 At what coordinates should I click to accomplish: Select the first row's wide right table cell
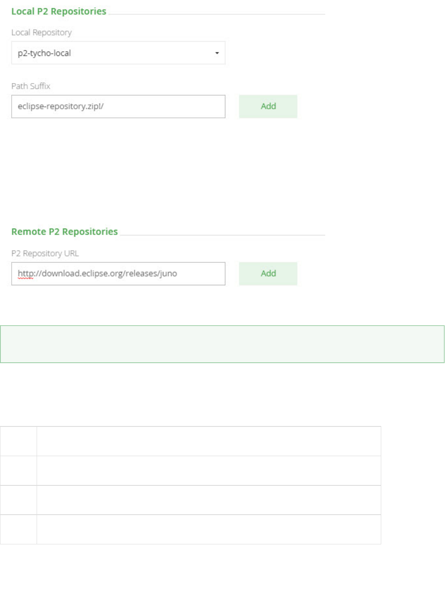(x=209, y=441)
